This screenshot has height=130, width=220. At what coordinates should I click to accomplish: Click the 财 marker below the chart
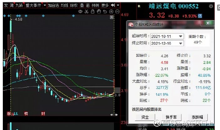[43, 113]
